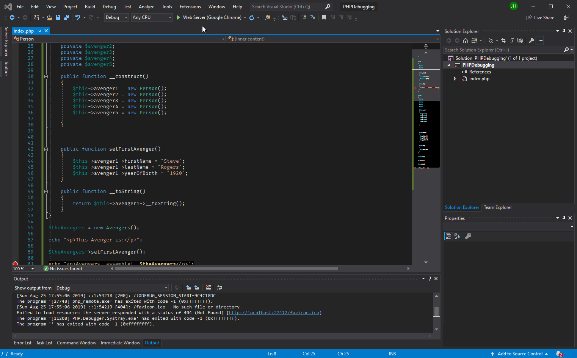This screenshot has height=358, width=577.
Task: Click the Navigate Backward arrow icon
Action: (x=12, y=17)
